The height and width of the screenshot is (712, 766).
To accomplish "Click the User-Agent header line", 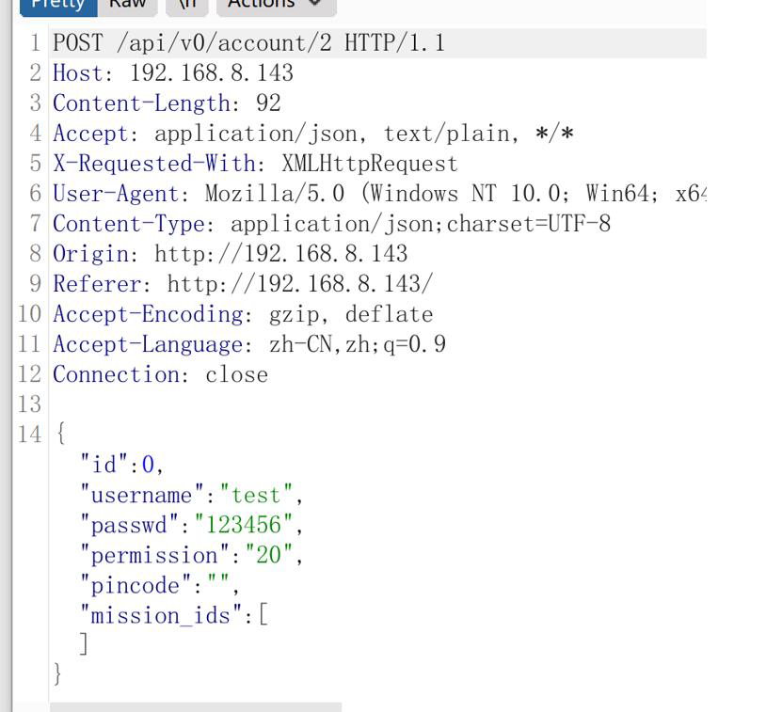I will pos(379,194).
